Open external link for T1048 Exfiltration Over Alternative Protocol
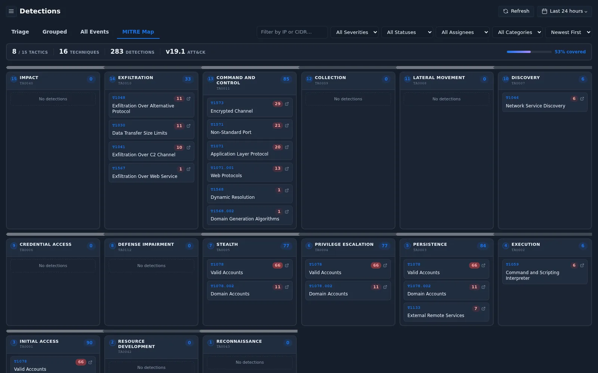 188,99
